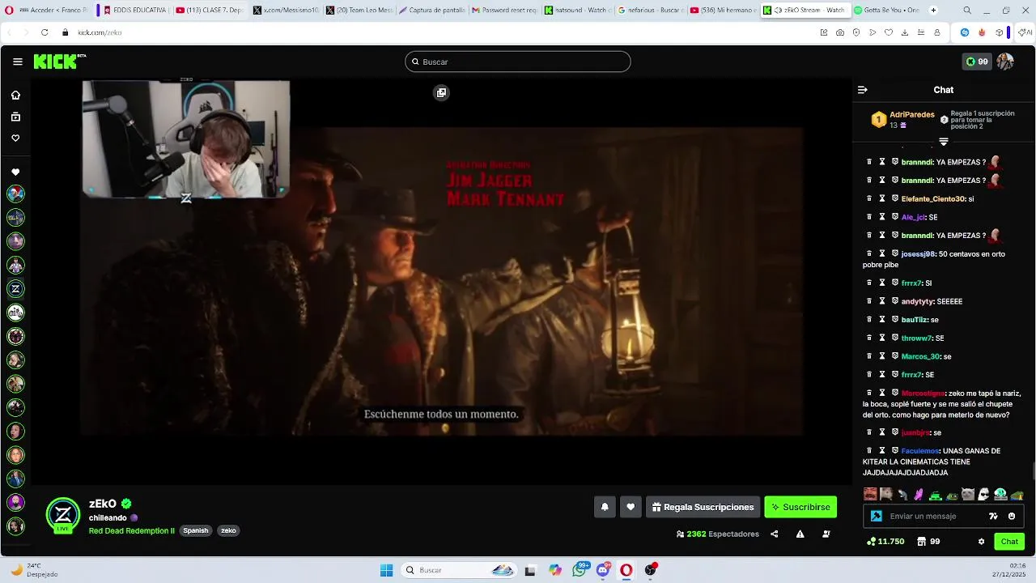The image size is (1036, 583).
Task: Open the Red Dead Redemption II category link
Action: [132, 531]
